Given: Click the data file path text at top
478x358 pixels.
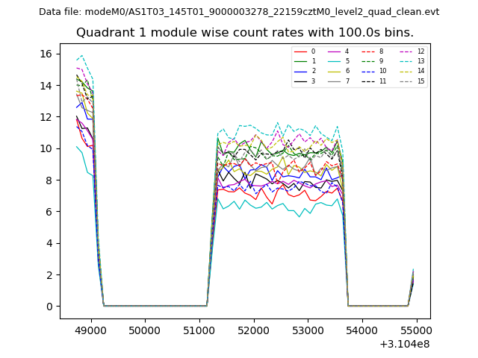Looking at the screenshot, I should [x=239, y=12].
